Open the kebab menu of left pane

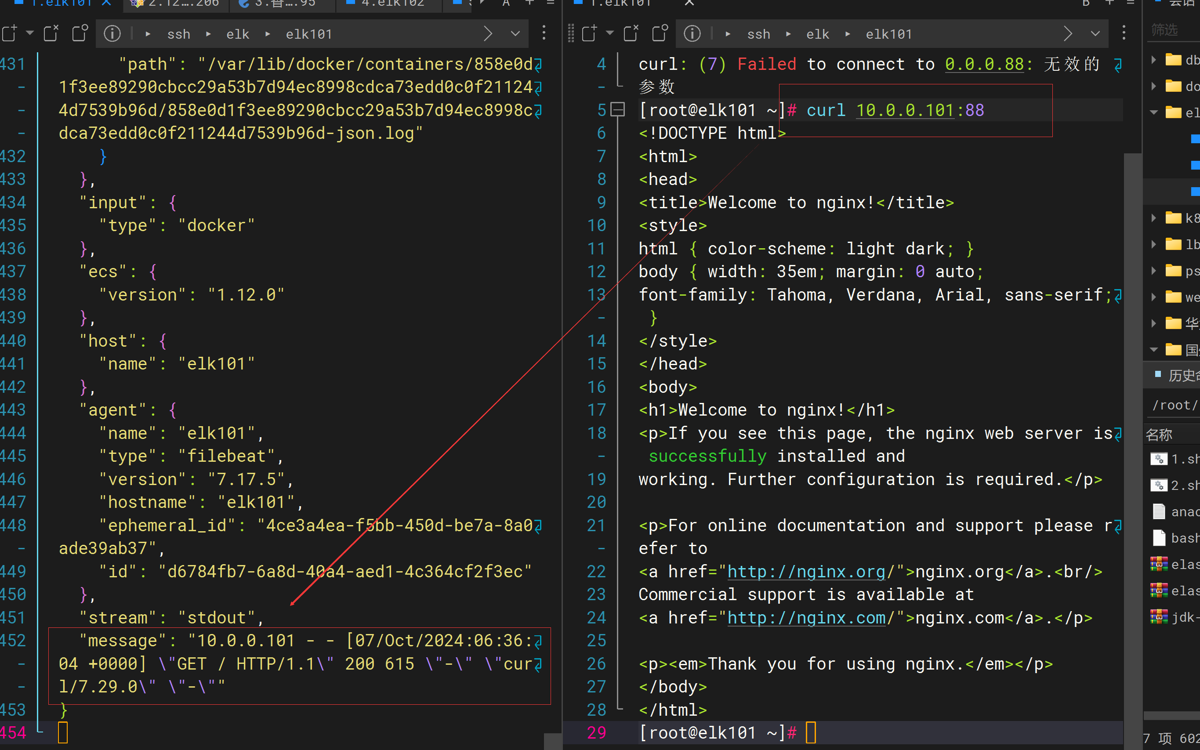point(544,33)
